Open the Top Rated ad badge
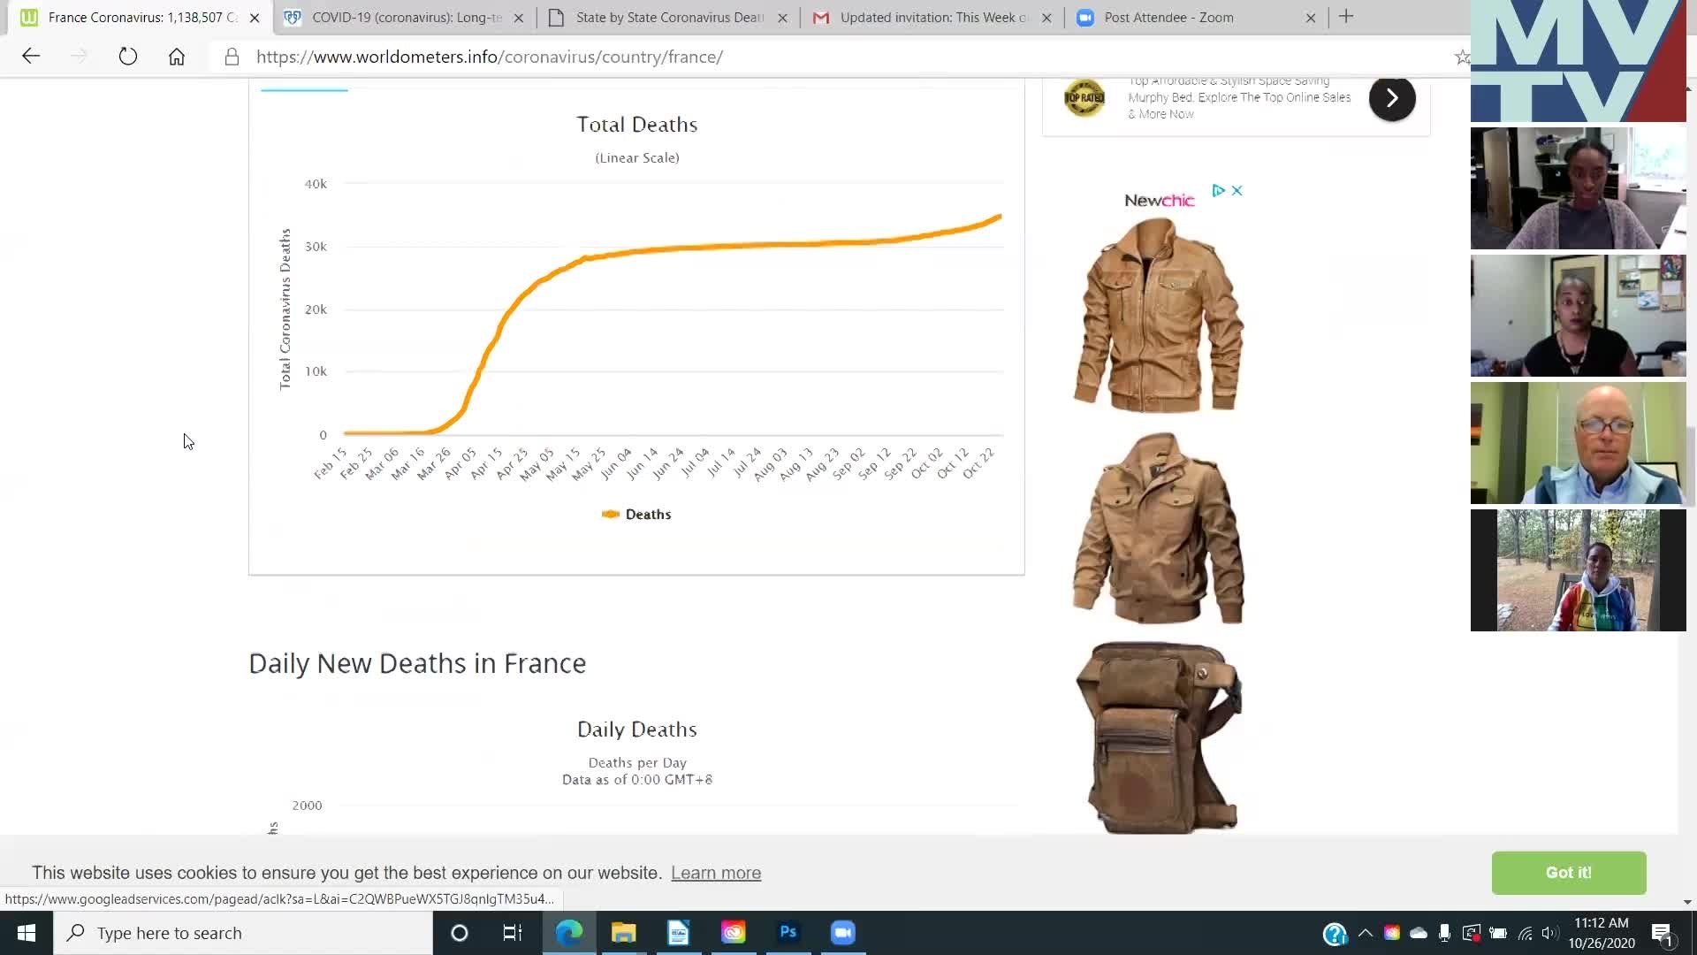The height and width of the screenshot is (955, 1697). click(1084, 98)
